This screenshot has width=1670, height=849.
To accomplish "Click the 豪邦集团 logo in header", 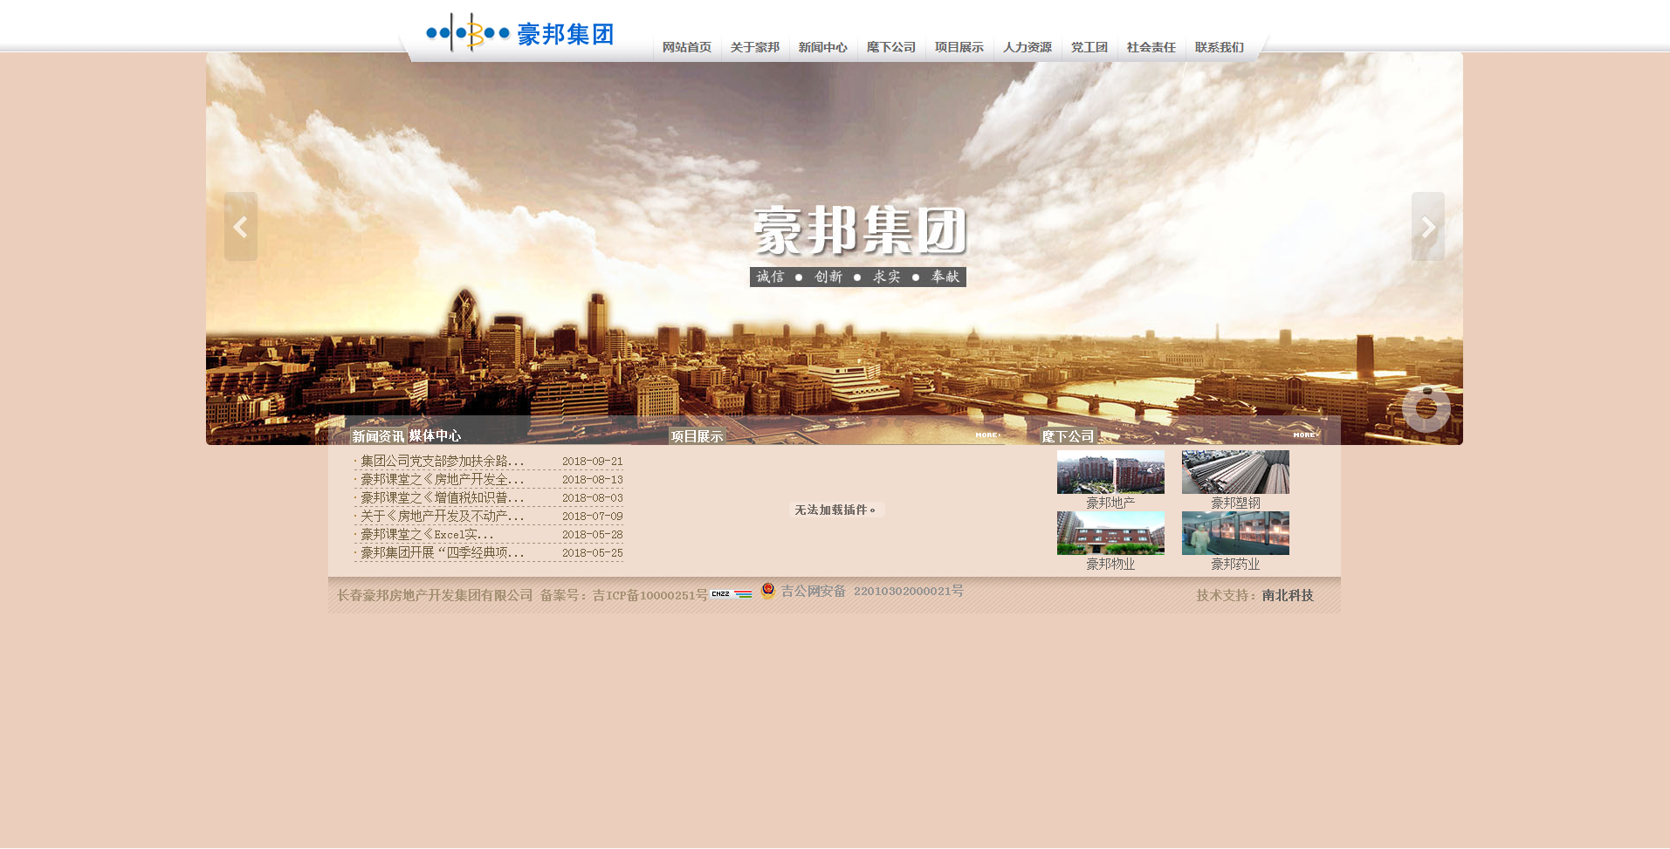I will [x=519, y=34].
